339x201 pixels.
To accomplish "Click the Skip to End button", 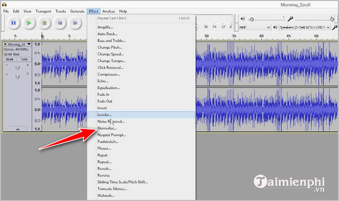I will (75, 23).
